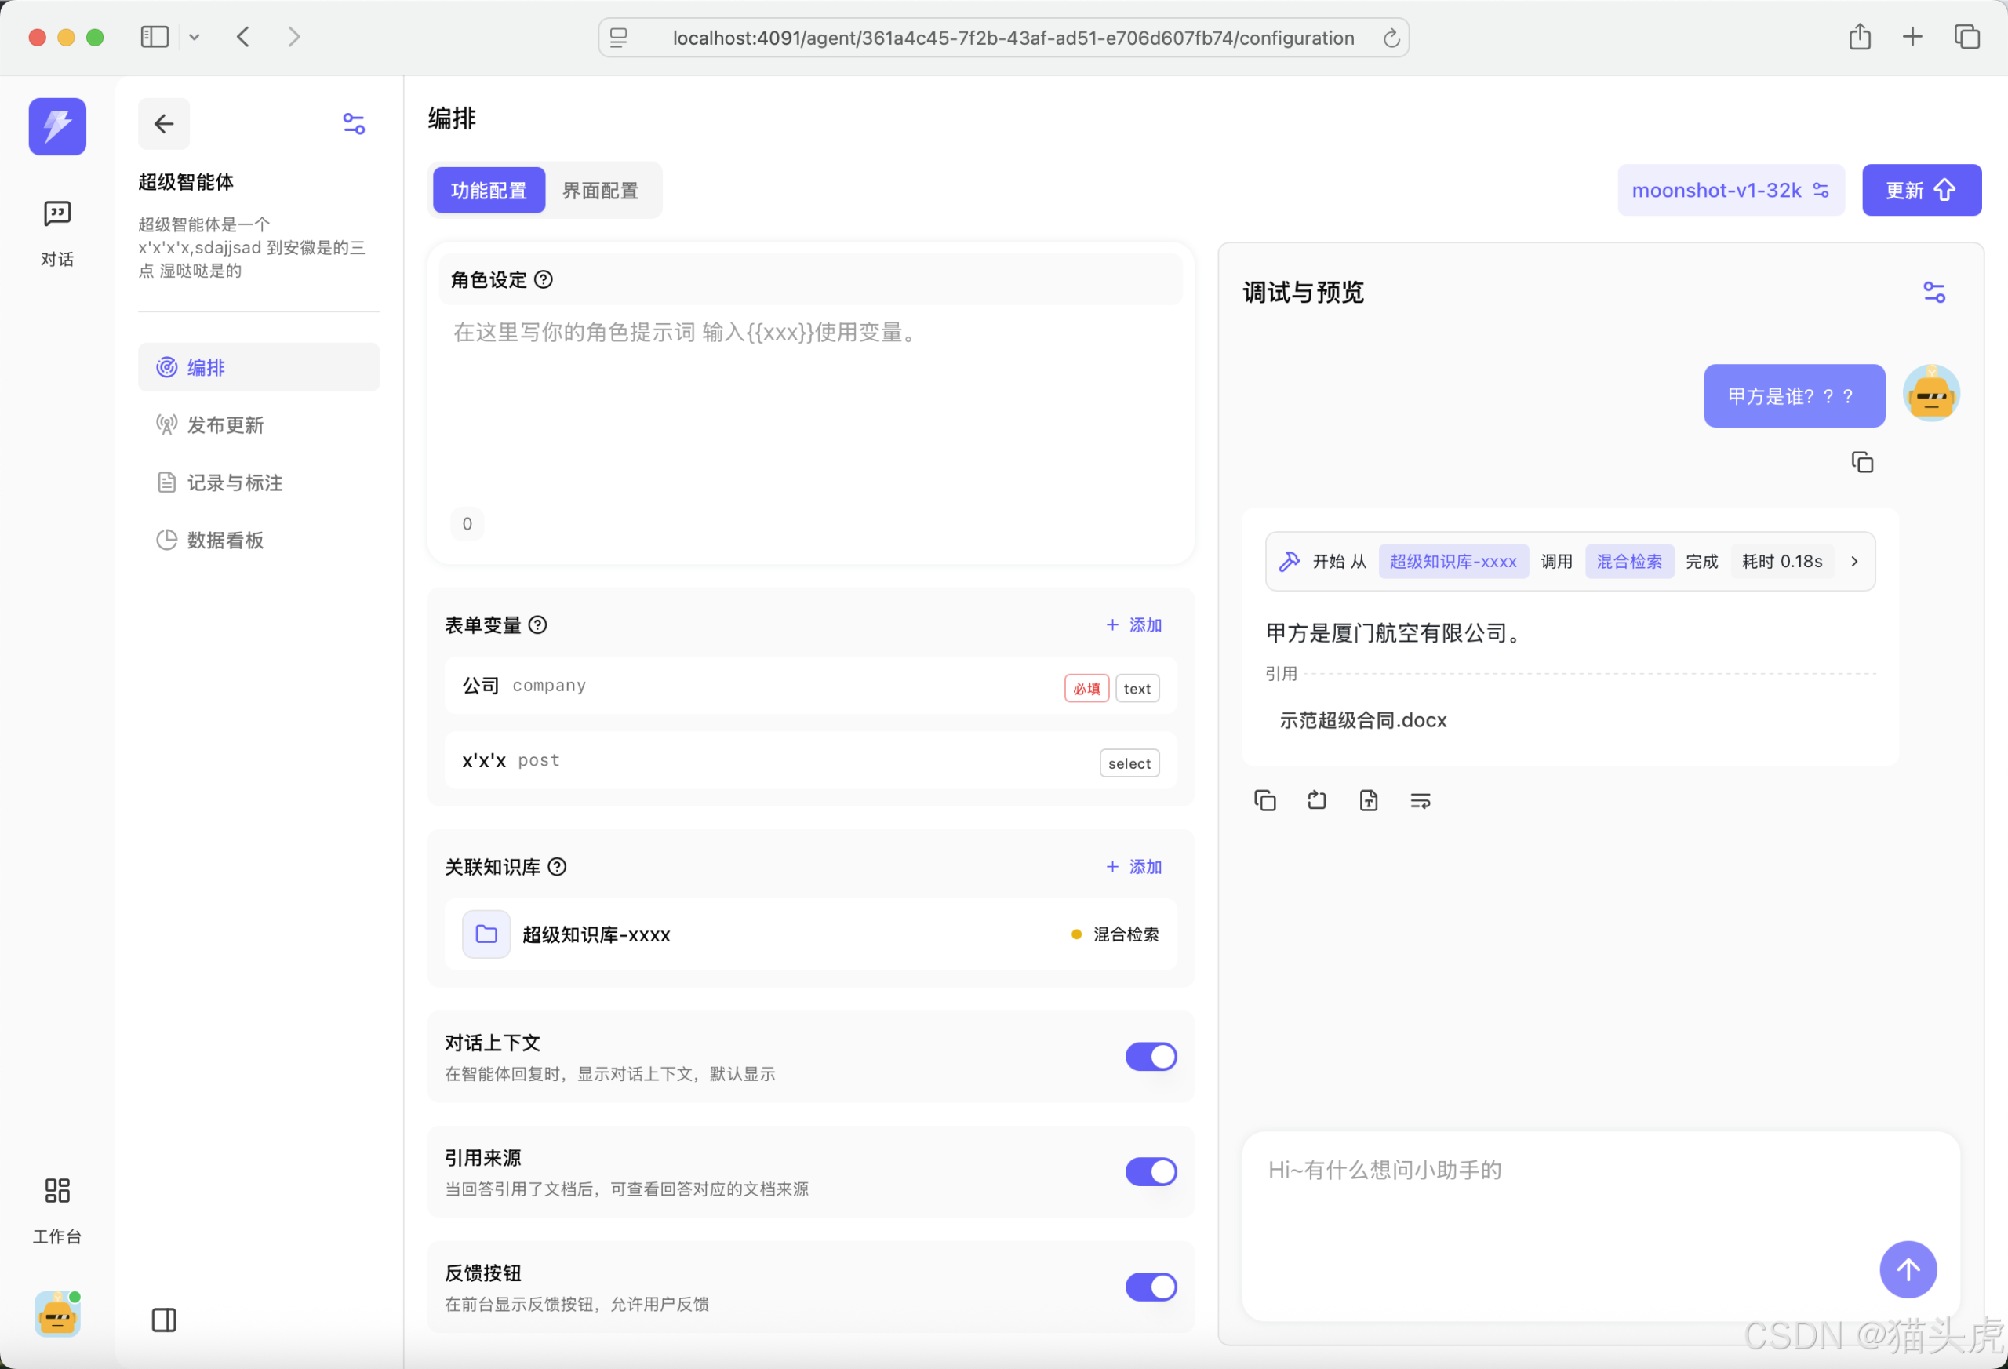2008x1369 pixels.
Task: Open 数据看板 in the left menu
Action: point(224,539)
